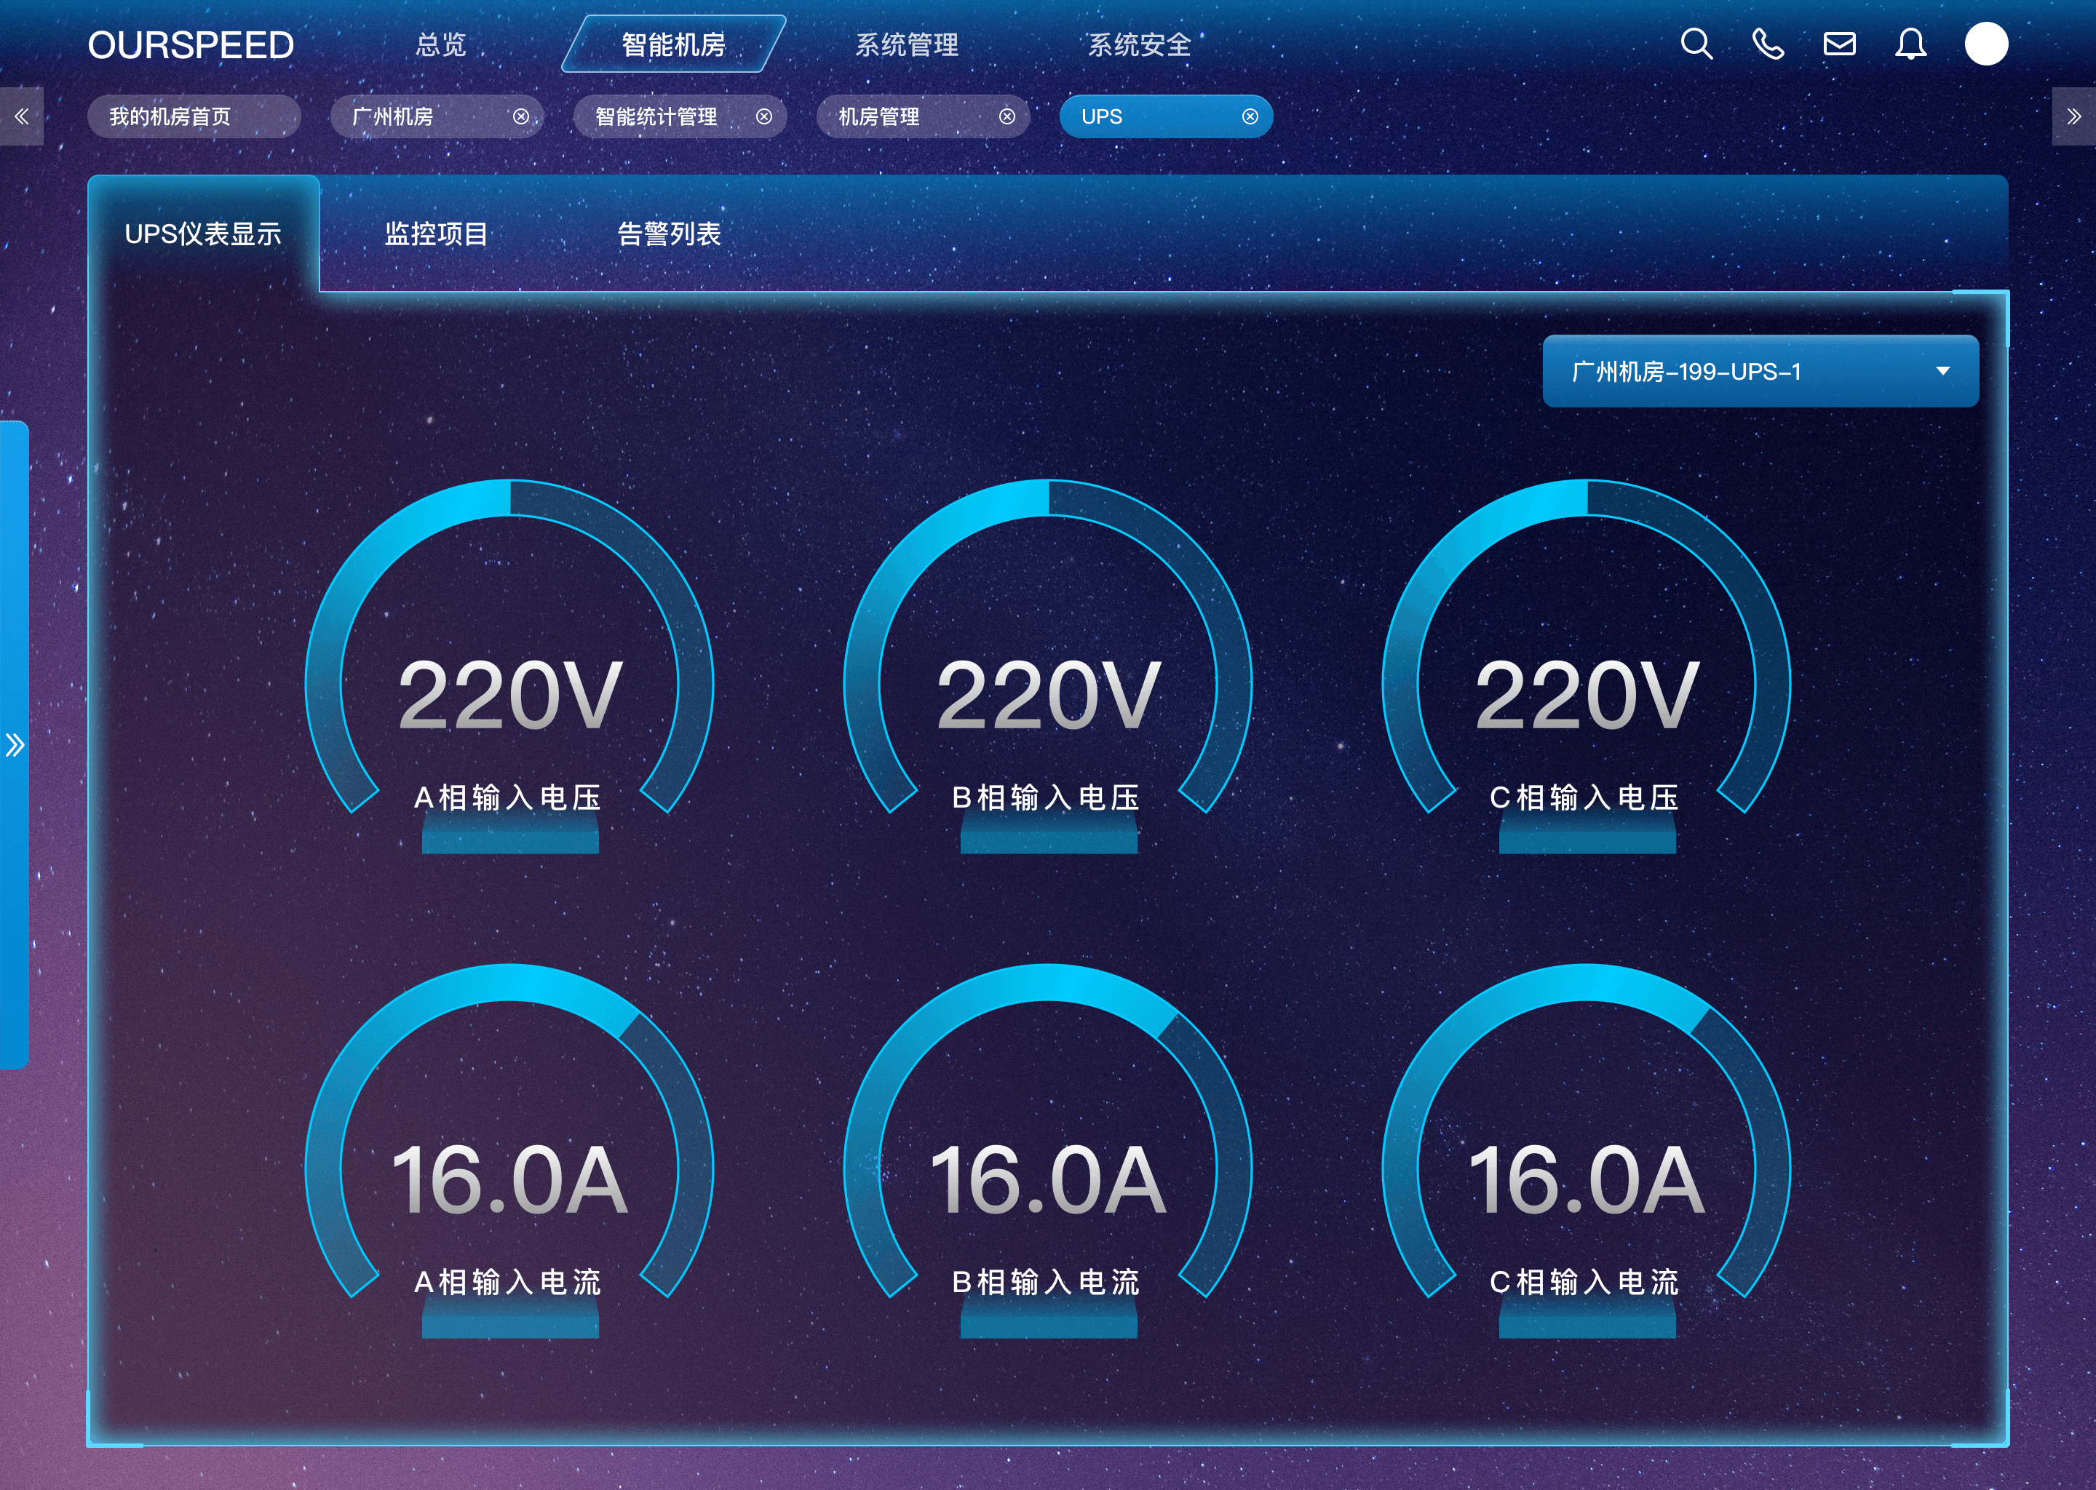
Task: Close the 智能统计管理 tag
Action: click(763, 116)
